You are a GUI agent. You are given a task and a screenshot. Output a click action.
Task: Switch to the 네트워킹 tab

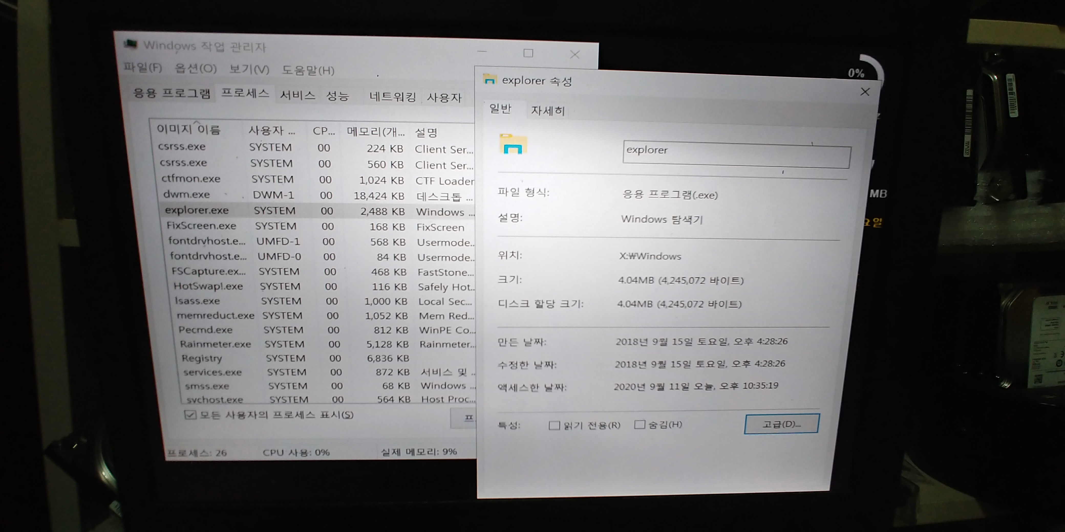click(393, 97)
